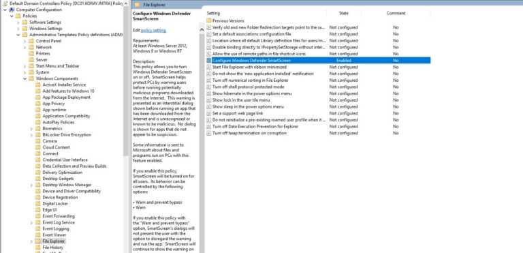The image size is (523, 253).
Task: Click the Previous Versions folder icon in list
Action: click(209, 20)
